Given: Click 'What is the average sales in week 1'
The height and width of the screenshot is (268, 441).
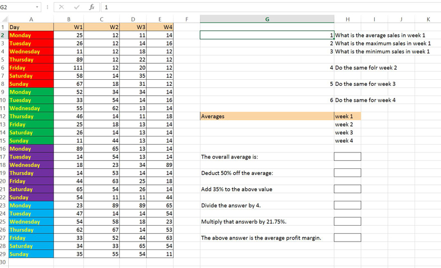Looking at the screenshot, I should [x=380, y=35].
